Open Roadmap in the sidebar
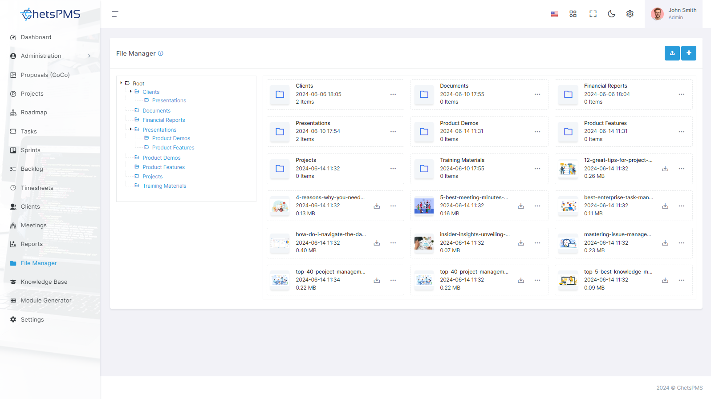This screenshot has width=711, height=399. (34, 113)
